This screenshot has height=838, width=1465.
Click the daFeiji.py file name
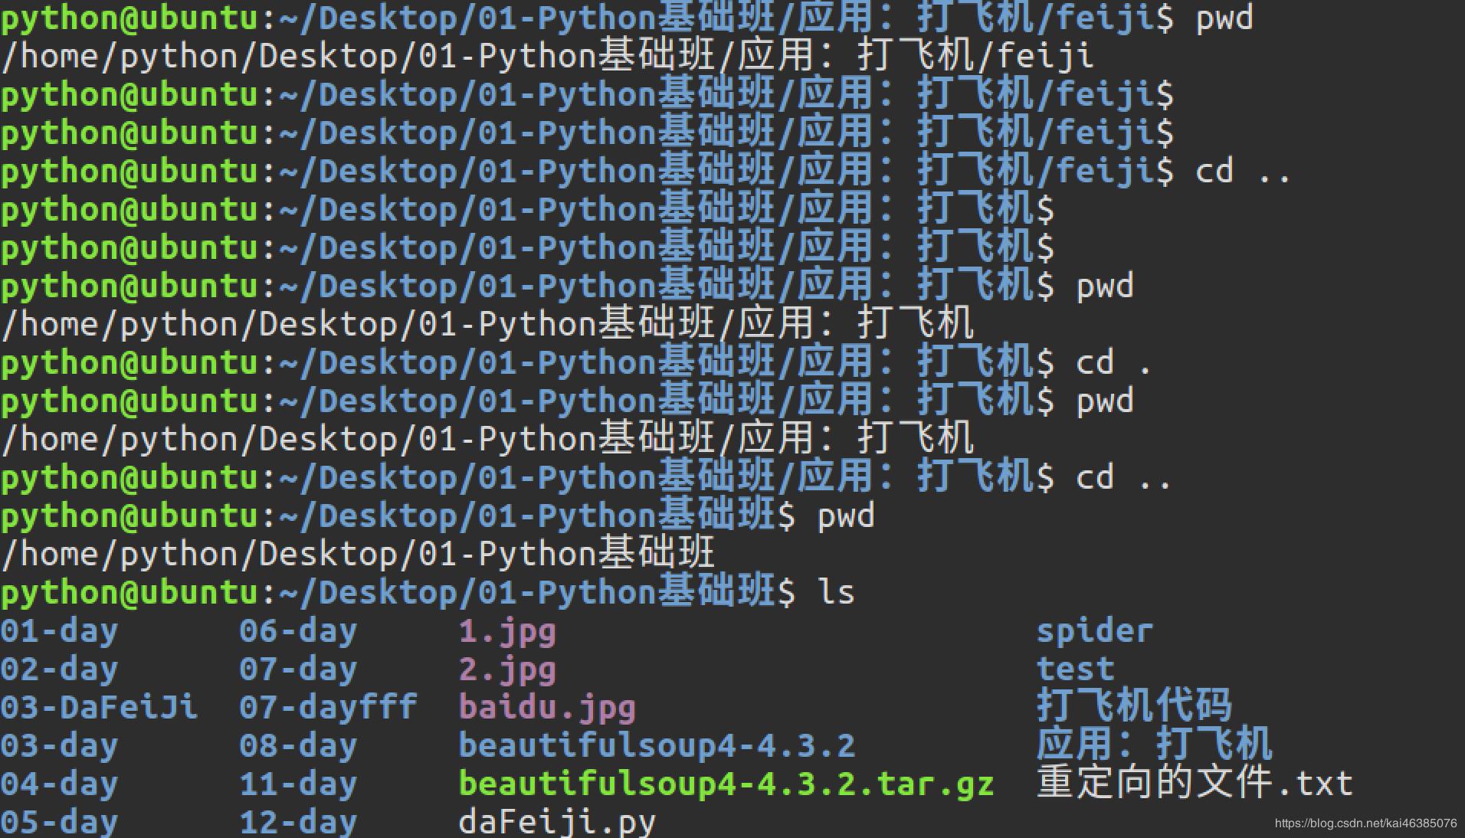[556, 822]
